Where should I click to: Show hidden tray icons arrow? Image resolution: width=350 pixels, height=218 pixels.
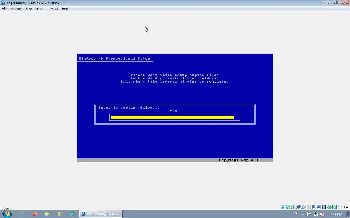[302, 214]
